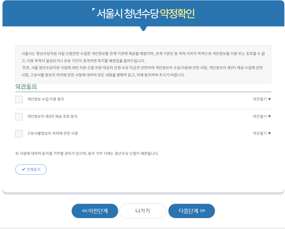Click the 개인정보의 제3자 제공 조회 동의 label
The image size is (285, 229).
(x=52, y=116)
